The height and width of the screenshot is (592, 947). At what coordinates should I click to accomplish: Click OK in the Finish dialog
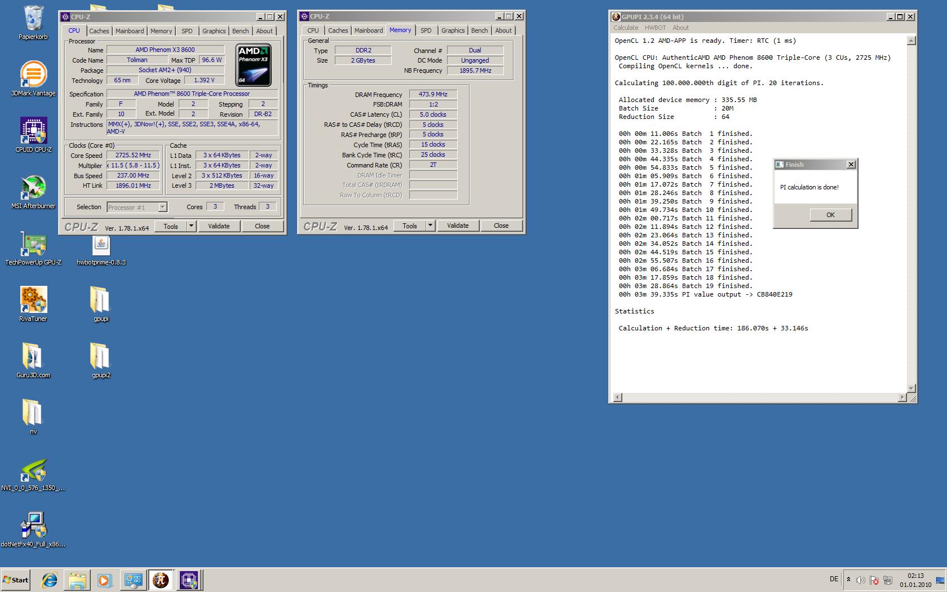point(830,215)
